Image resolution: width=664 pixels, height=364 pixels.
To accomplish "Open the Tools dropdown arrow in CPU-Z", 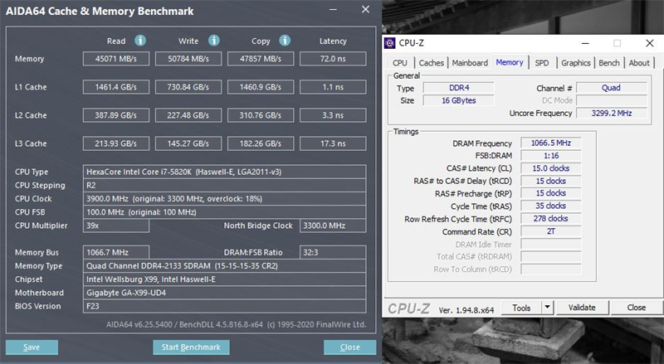I will (x=548, y=308).
